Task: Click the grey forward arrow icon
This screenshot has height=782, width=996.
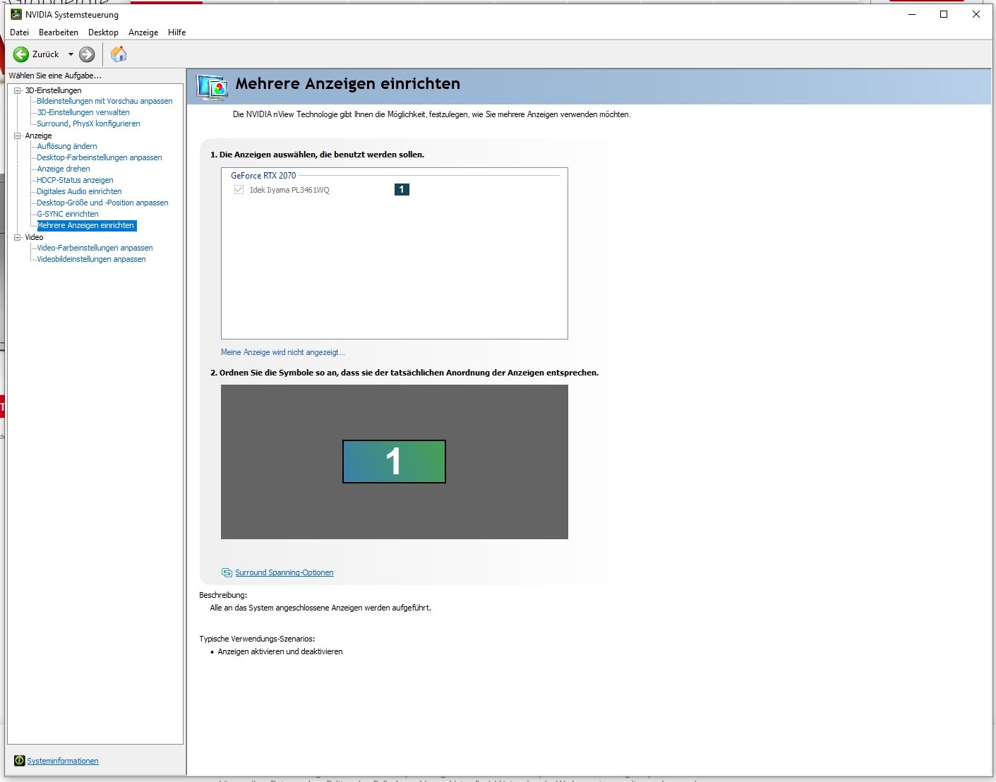Action: (87, 54)
